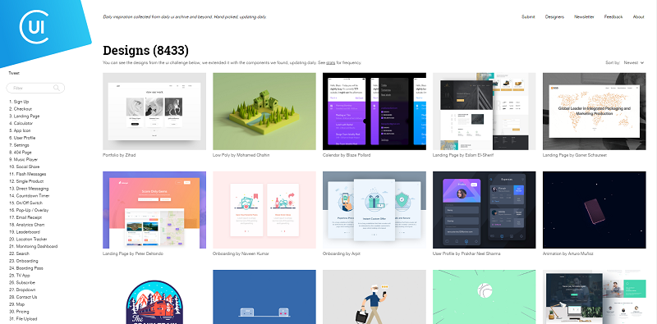Open Low Poly by Mohamed Chahin thumbnail
The image size is (657, 324).
[x=264, y=112]
